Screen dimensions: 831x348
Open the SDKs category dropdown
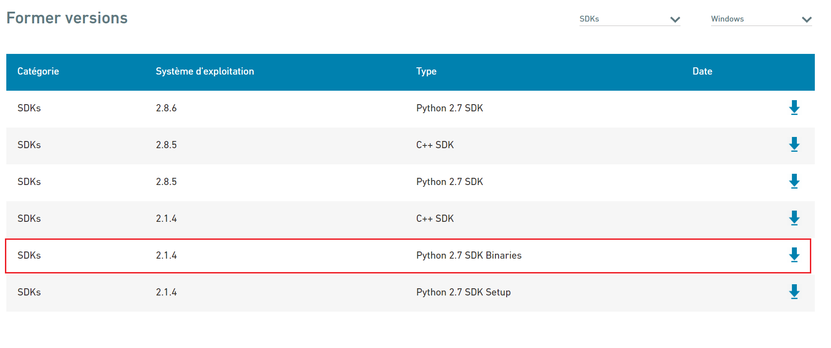click(629, 19)
